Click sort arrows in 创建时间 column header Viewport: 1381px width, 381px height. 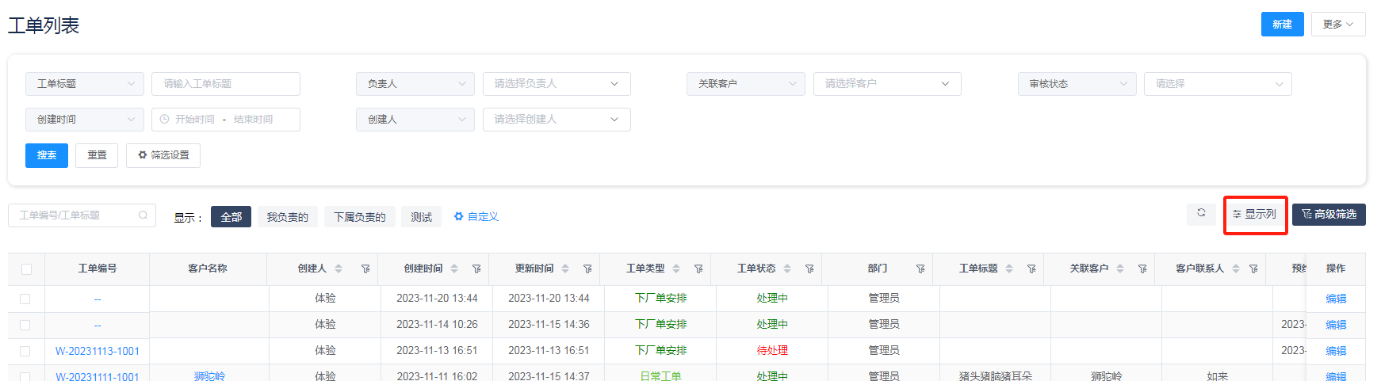coord(454,269)
